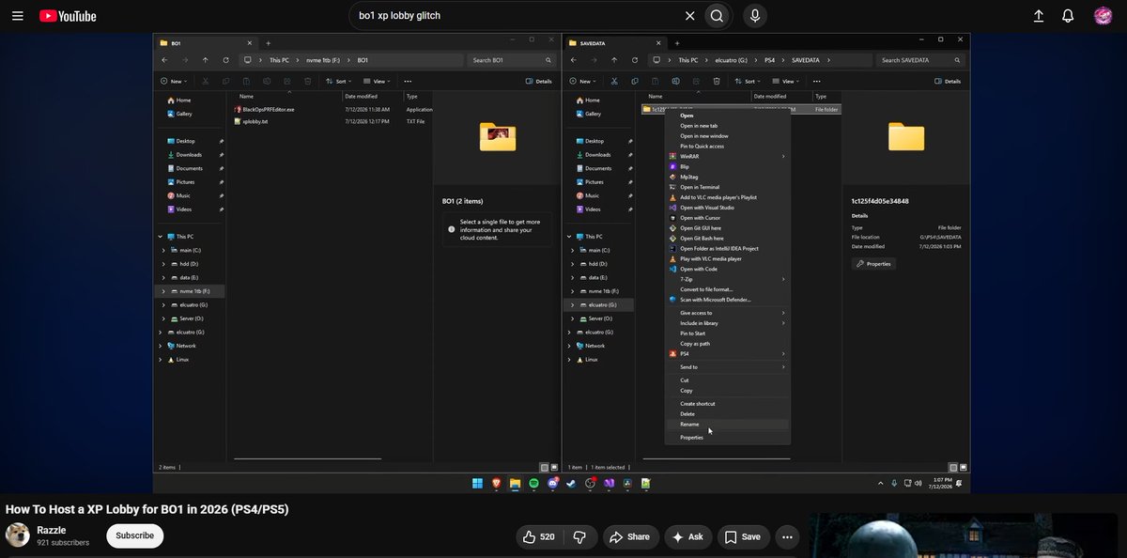Dislike the video with thumbs-down
Viewport: 1127px width, 558px height.
point(579,536)
